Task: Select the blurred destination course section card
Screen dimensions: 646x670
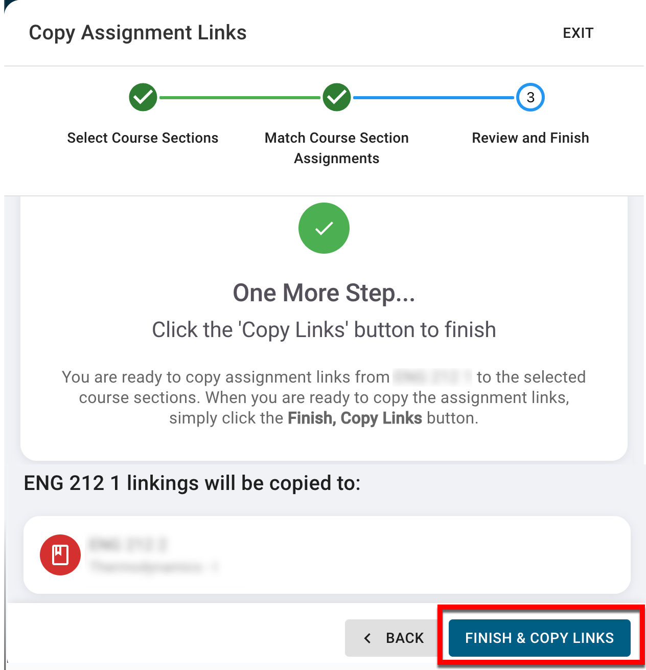Action: [327, 555]
